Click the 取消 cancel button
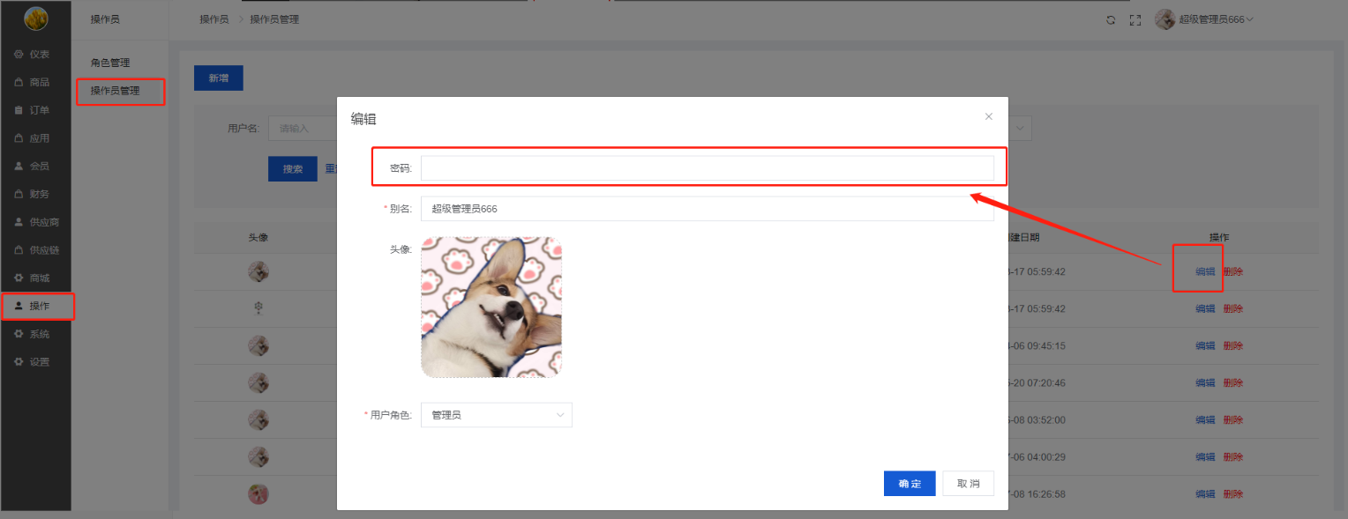1348x519 pixels. pyautogui.click(x=968, y=484)
